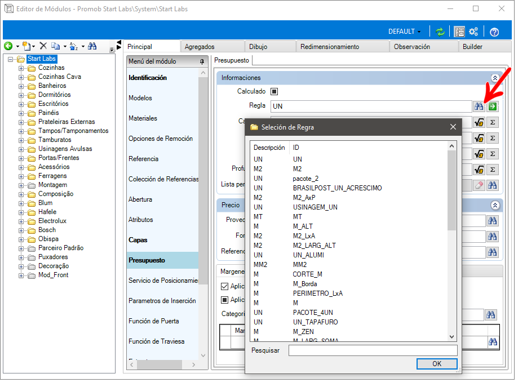527x387 pixels.
Task: Click the Pesquisar search field
Action: tap(373, 350)
